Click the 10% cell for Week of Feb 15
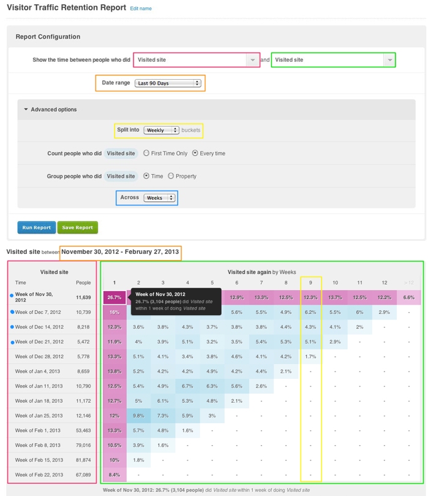 (x=115, y=460)
